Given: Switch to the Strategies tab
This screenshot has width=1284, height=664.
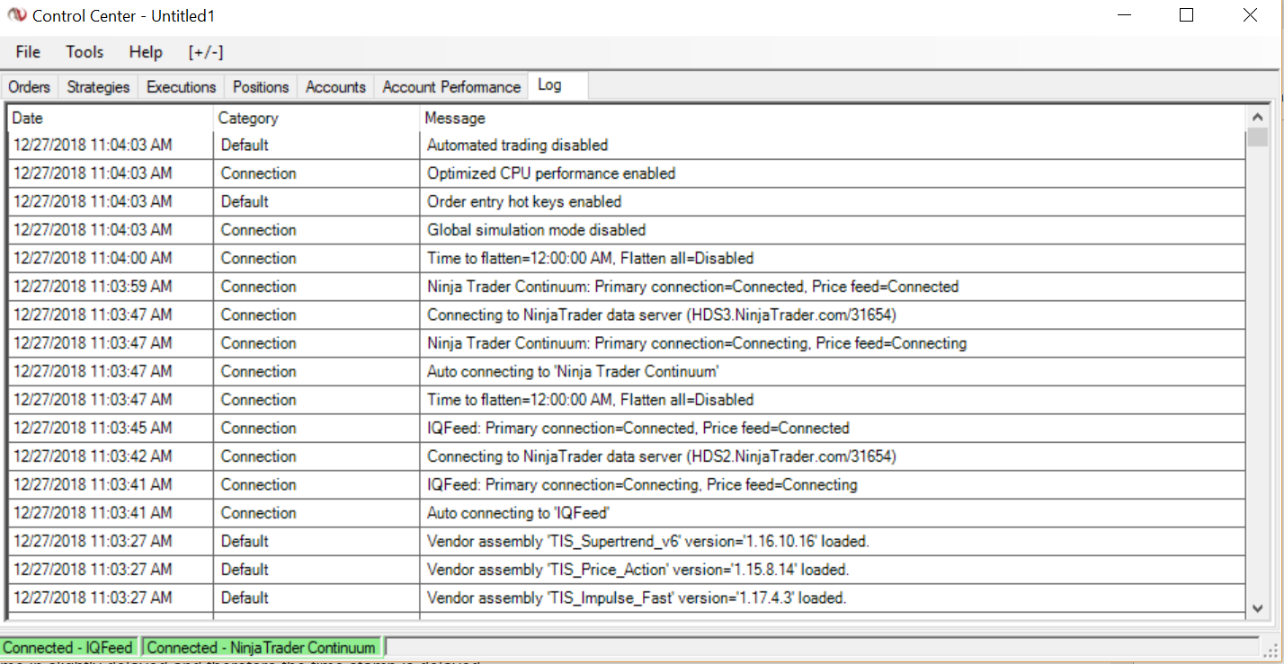Looking at the screenshot, I should [x=98, y=86].
